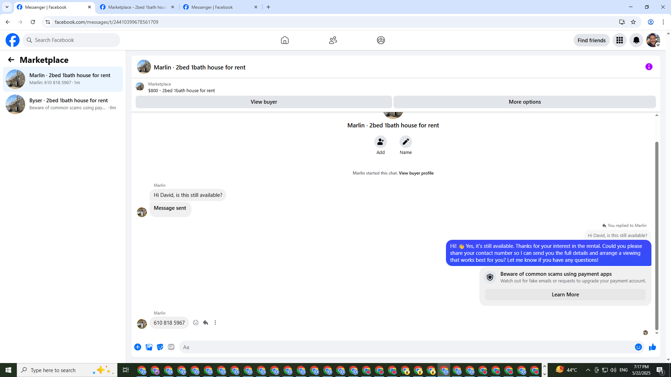Open the notifications bell
This screenshot has height=377, width=671.
636,40
